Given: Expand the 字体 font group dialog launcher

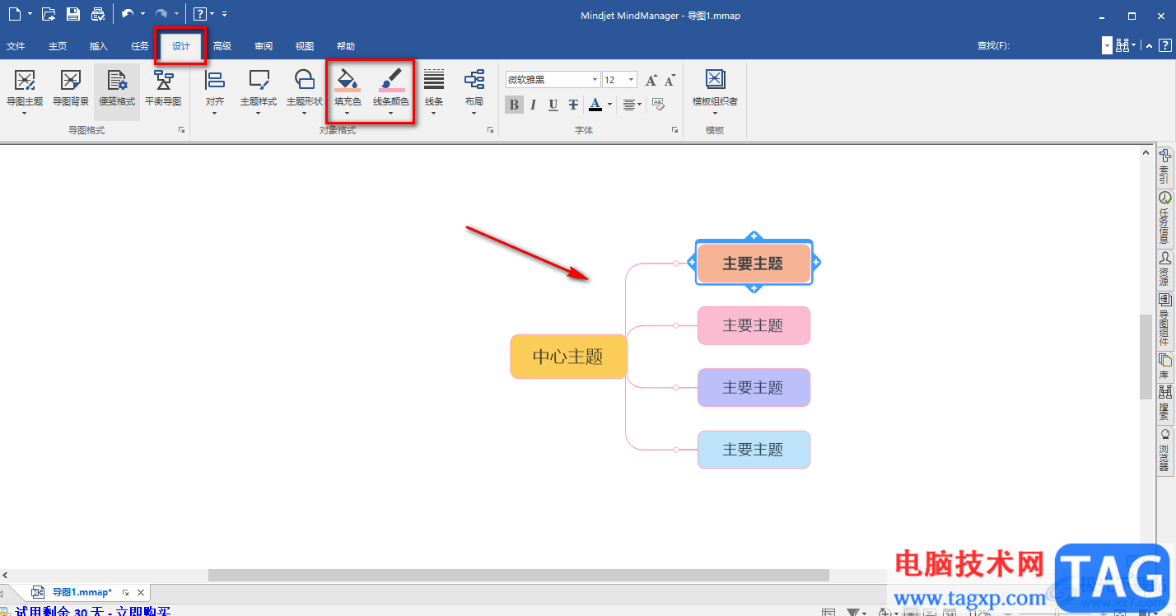Looking at the screenshot, I should pos(674,130).
